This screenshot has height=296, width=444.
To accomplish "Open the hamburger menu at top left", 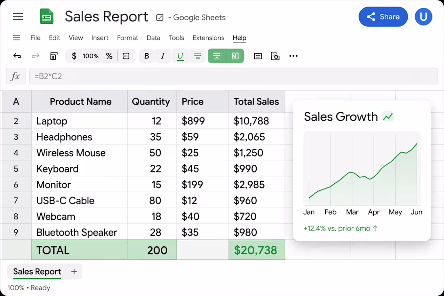I will (18, 17).
